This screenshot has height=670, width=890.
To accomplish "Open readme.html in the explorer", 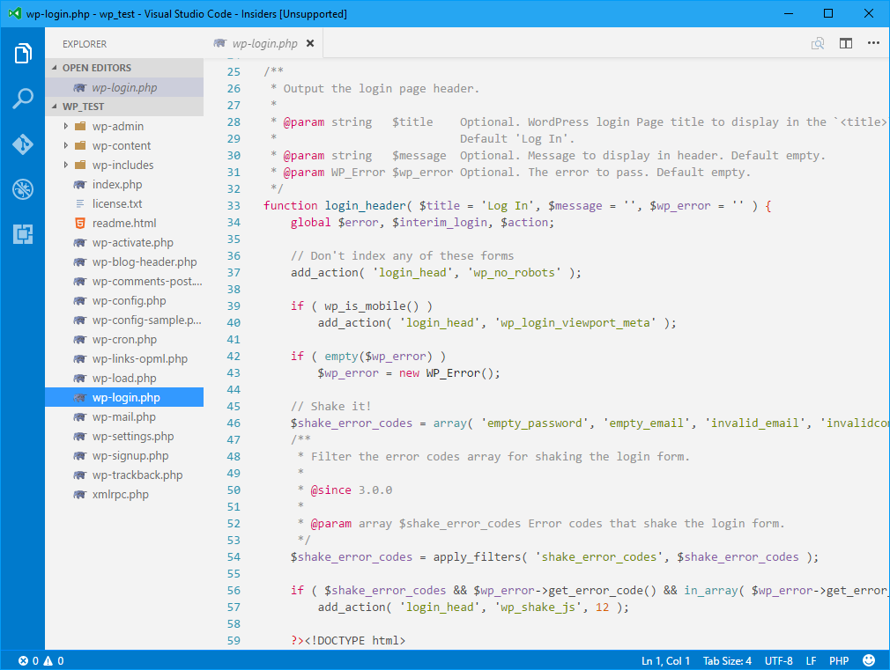I will pyautogui.click(x=124, y=223).
